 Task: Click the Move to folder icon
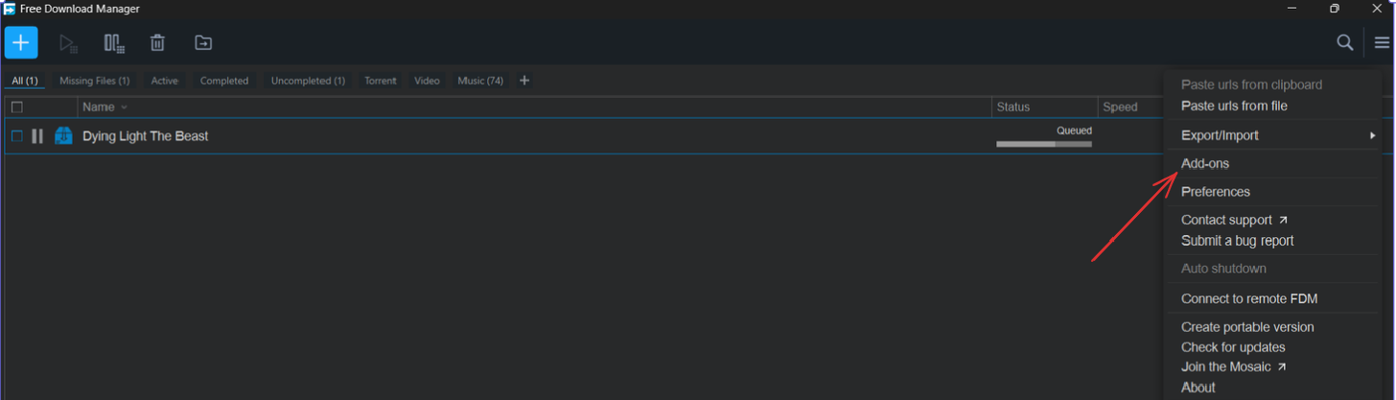click(203, 43)
